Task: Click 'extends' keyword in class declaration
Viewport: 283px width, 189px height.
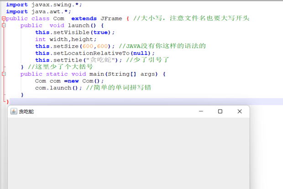Action: [84, 19]
